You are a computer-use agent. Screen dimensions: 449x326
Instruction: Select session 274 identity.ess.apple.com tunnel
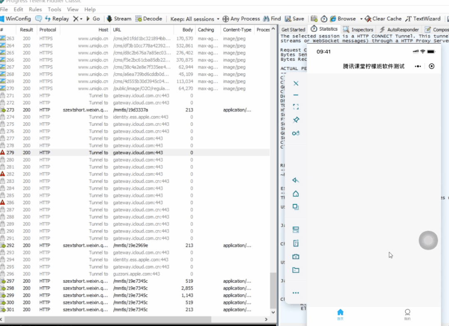[134, 117]
